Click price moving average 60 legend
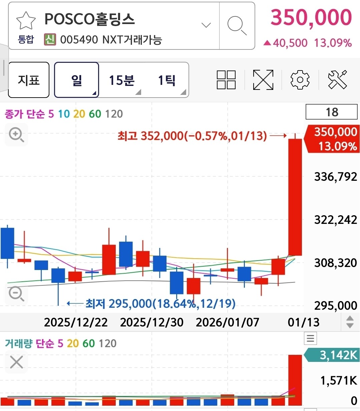Screen dimensions: 360x411 point(95,114)
